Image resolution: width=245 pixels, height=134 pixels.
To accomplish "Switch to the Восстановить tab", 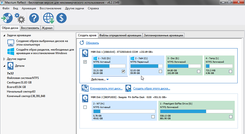I will click(x=30, y=28).
